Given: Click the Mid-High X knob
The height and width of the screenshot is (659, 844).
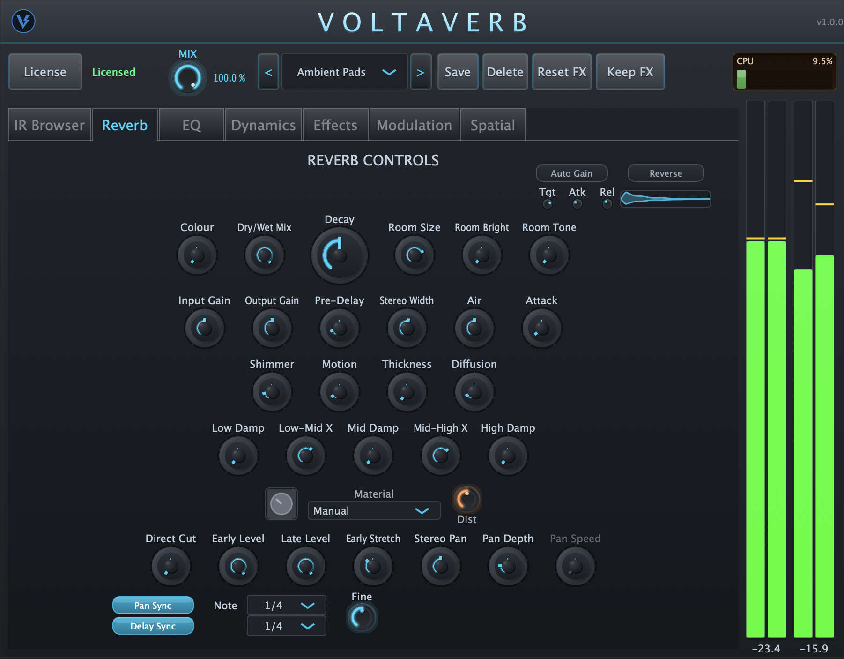Looking at the screenshot, I should pyautogui.click(x=441, y=456).
